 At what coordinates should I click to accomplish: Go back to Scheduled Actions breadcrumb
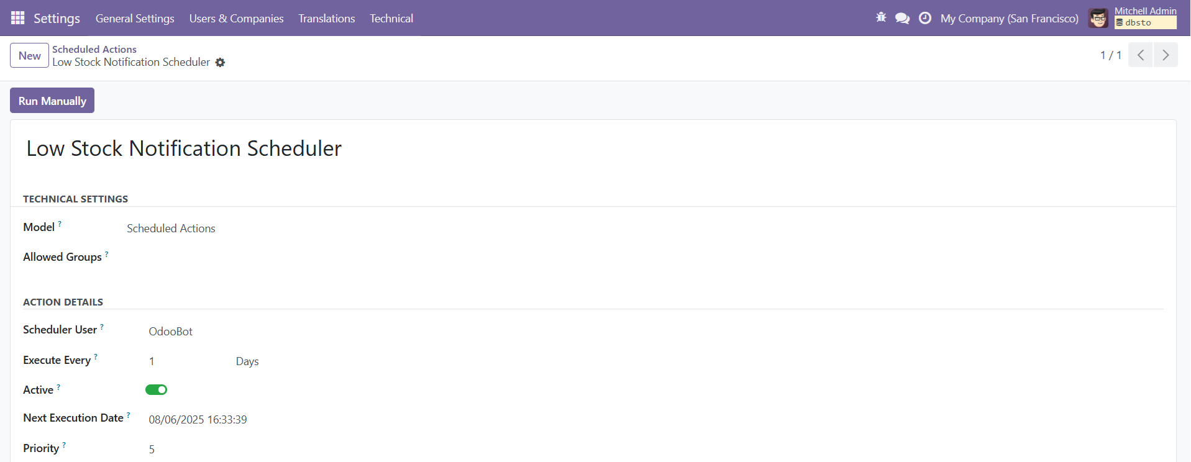point(94,49)
